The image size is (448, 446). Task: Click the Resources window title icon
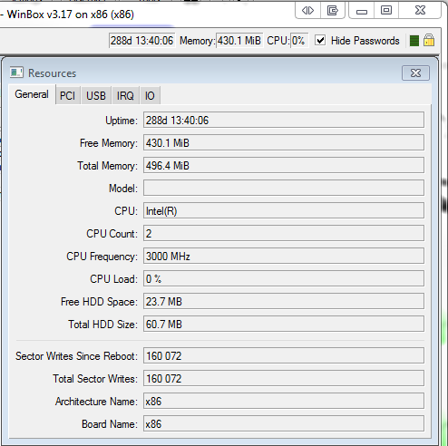tap(16, 73)
